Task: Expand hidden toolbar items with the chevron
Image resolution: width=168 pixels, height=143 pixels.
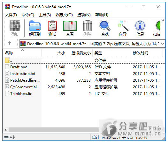Action: 163,20
